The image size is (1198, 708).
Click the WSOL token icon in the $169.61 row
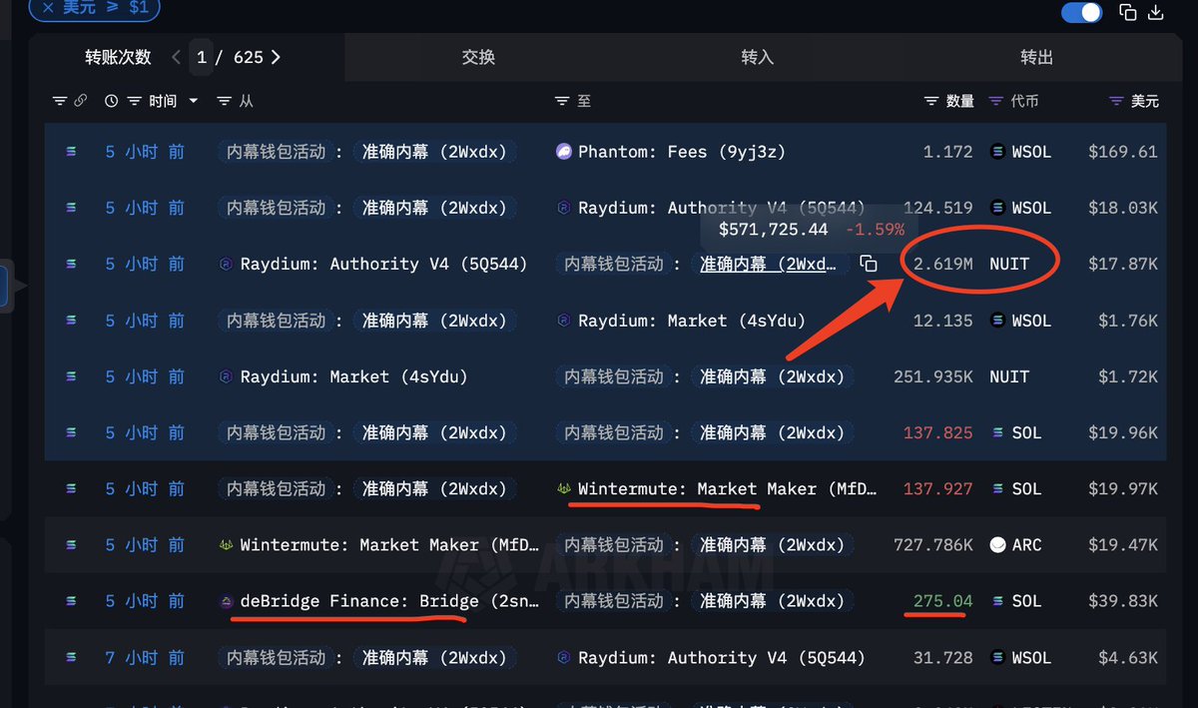tap(997, 152)
